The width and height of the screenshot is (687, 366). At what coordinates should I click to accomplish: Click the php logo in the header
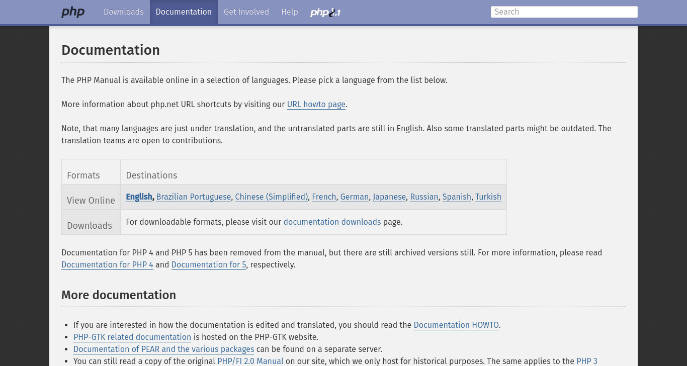tap(73, 12)
